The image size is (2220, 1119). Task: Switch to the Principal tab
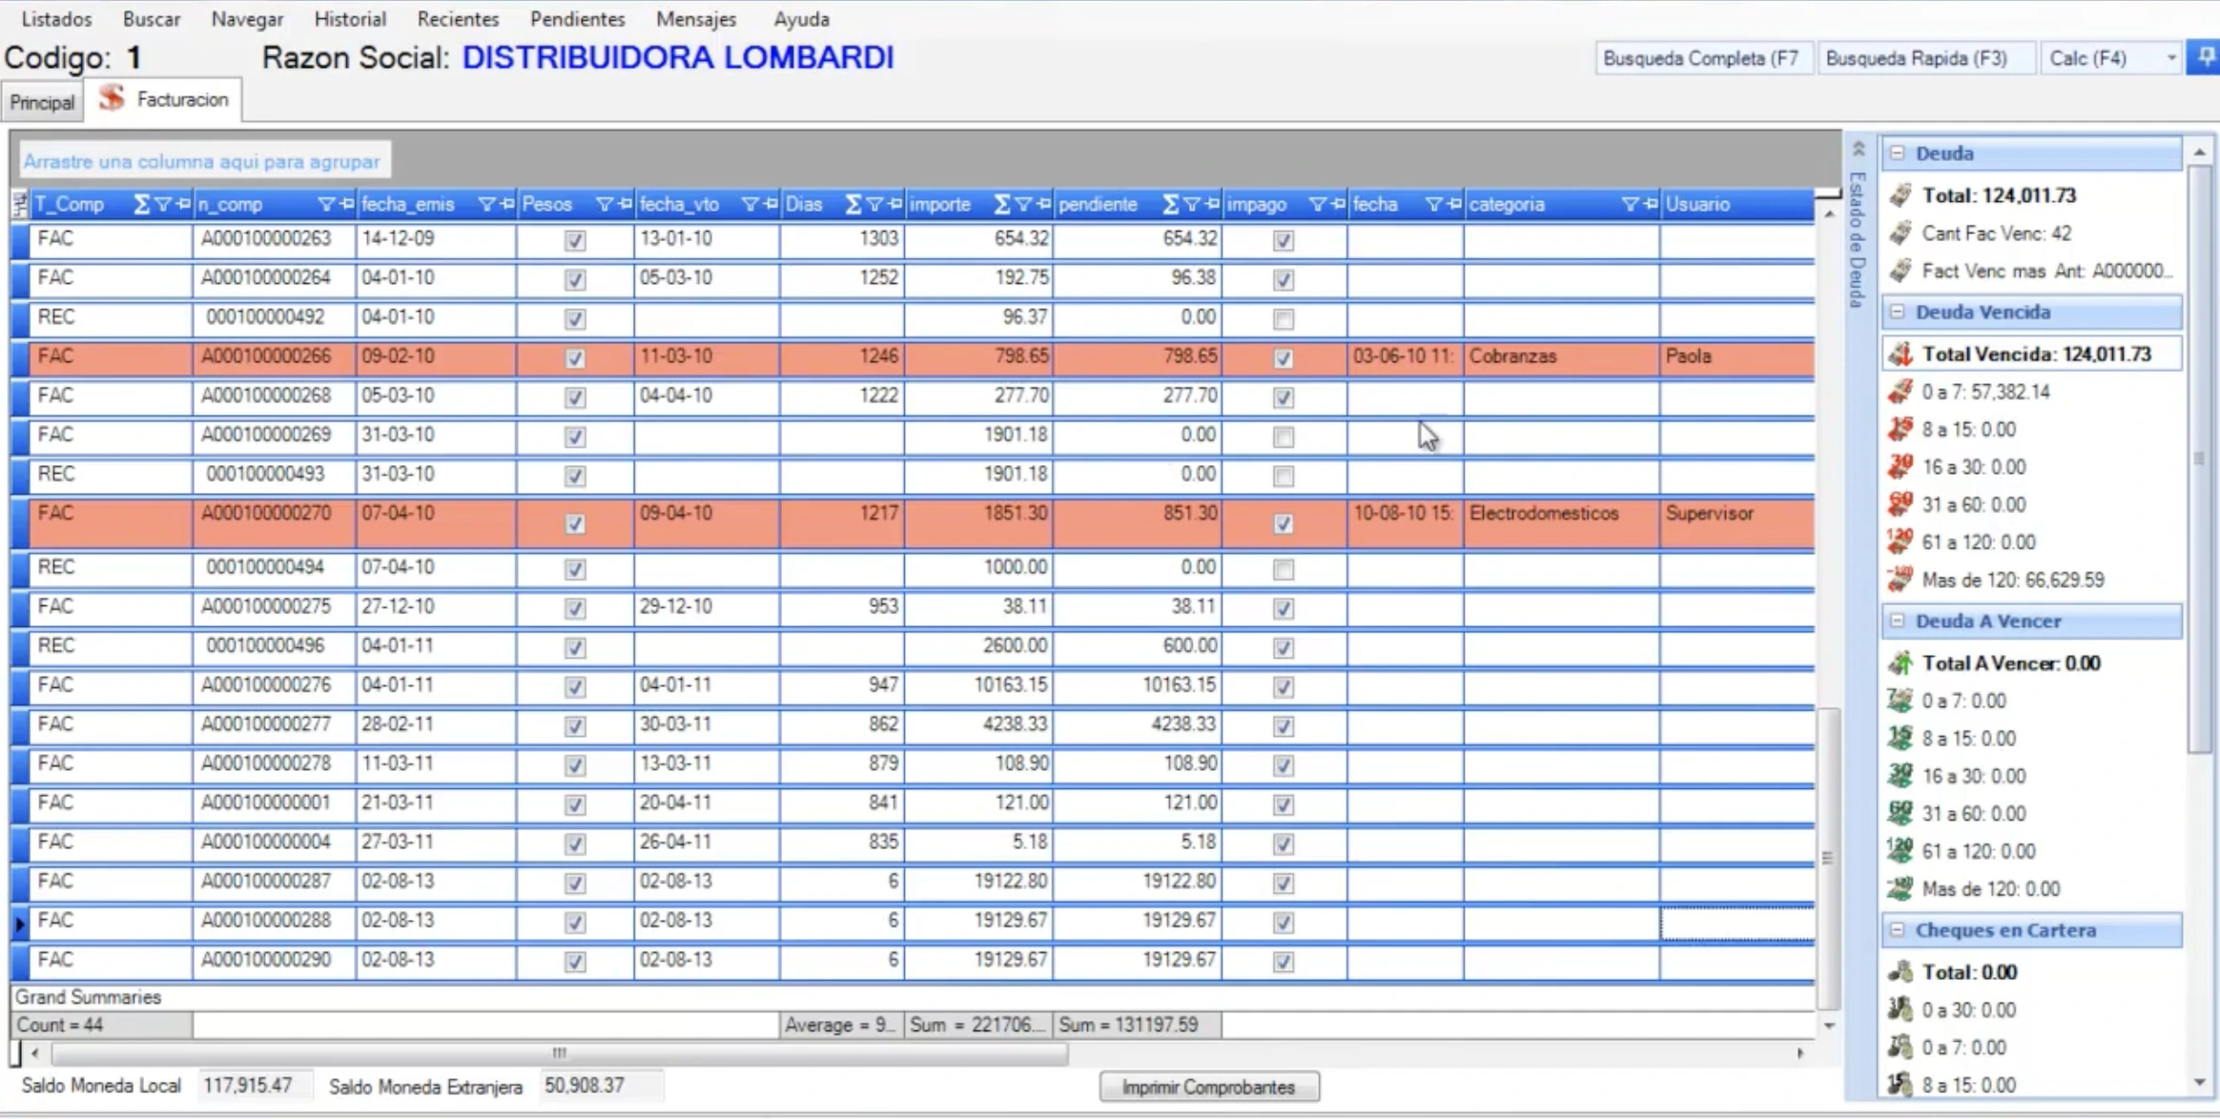click(42, 102)
